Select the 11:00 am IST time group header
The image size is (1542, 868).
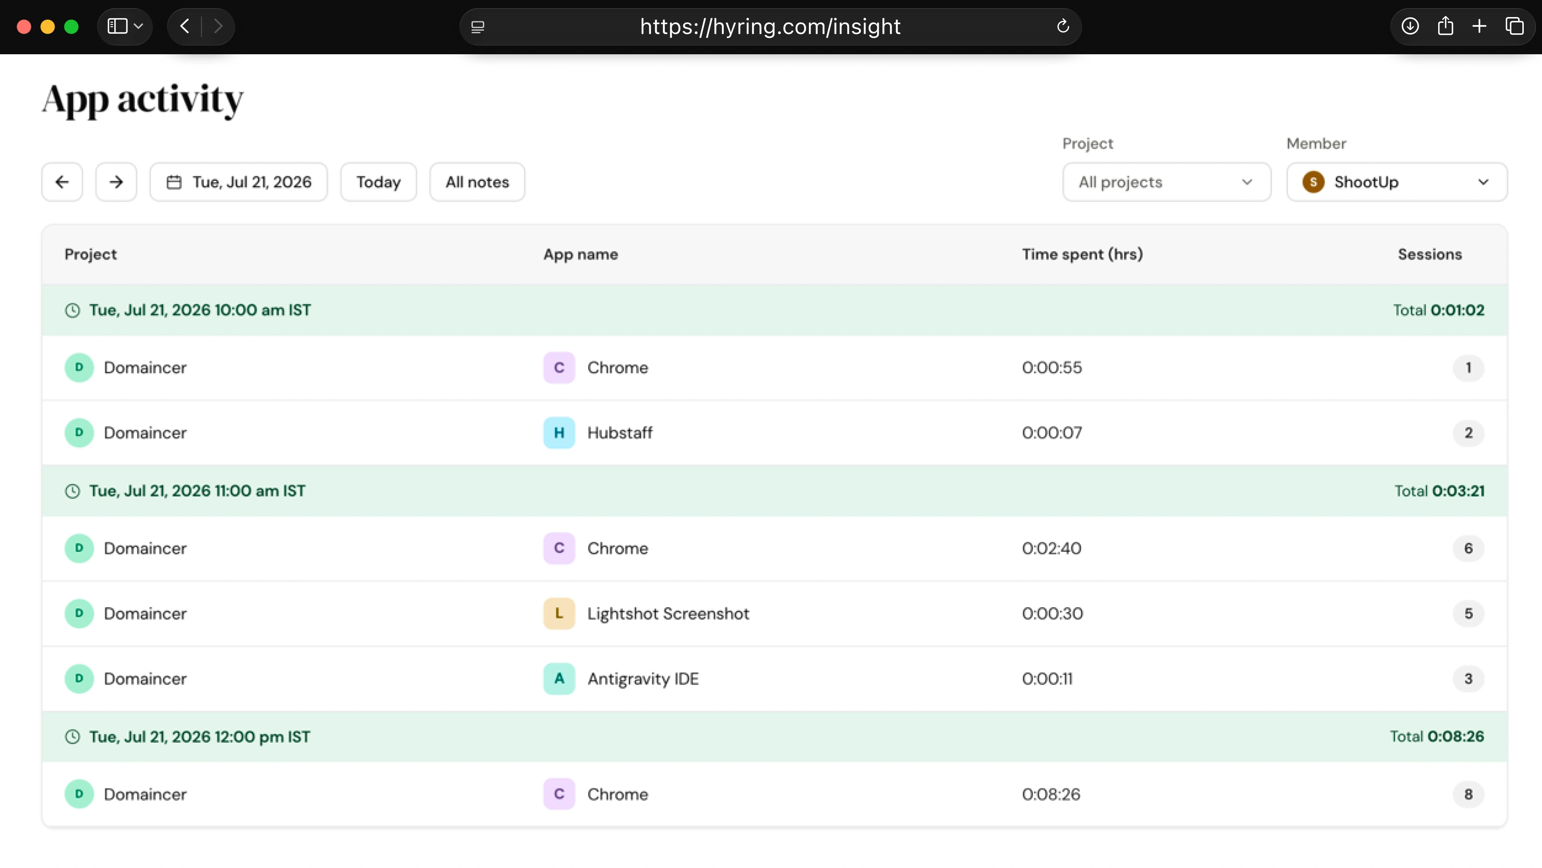point(774,491)
